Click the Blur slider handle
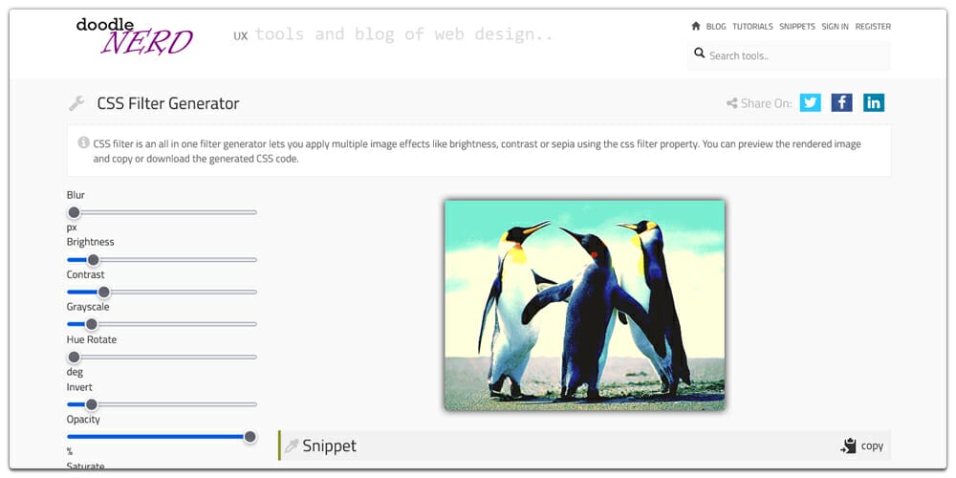Image resolution: width=956 pixels, height=478 pixels. [x=74, y=212]
